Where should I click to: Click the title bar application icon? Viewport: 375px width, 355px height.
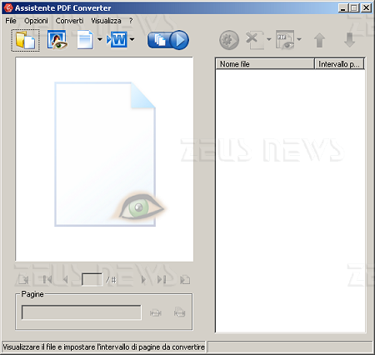tap(8, 7)
